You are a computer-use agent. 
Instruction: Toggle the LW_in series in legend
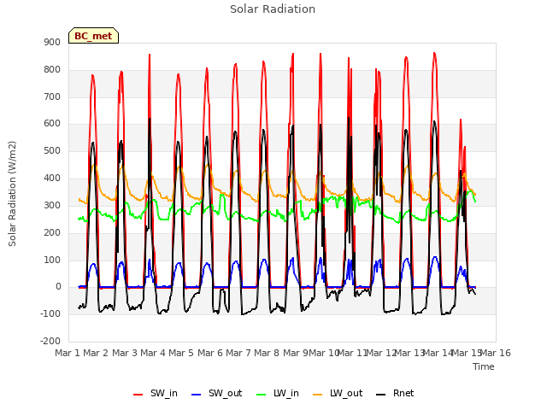(x=278, y=393)
